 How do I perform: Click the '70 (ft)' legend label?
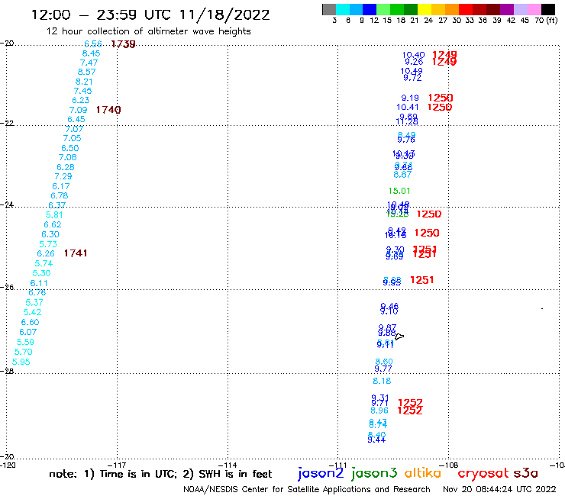546,21
